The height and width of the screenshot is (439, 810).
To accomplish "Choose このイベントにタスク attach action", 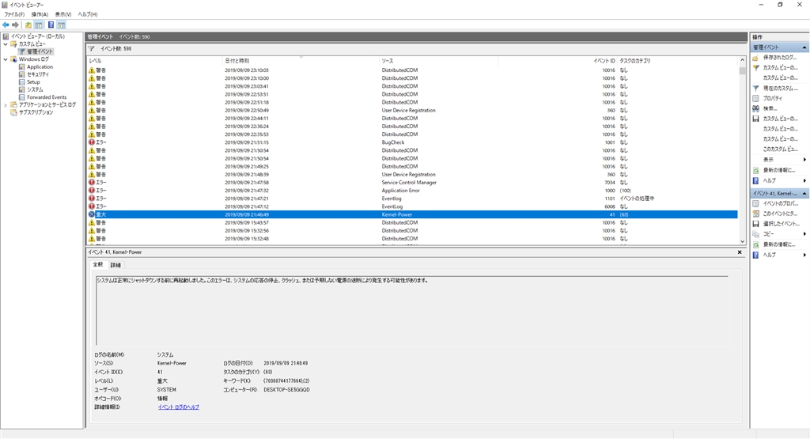I will (x=780, y=214).
